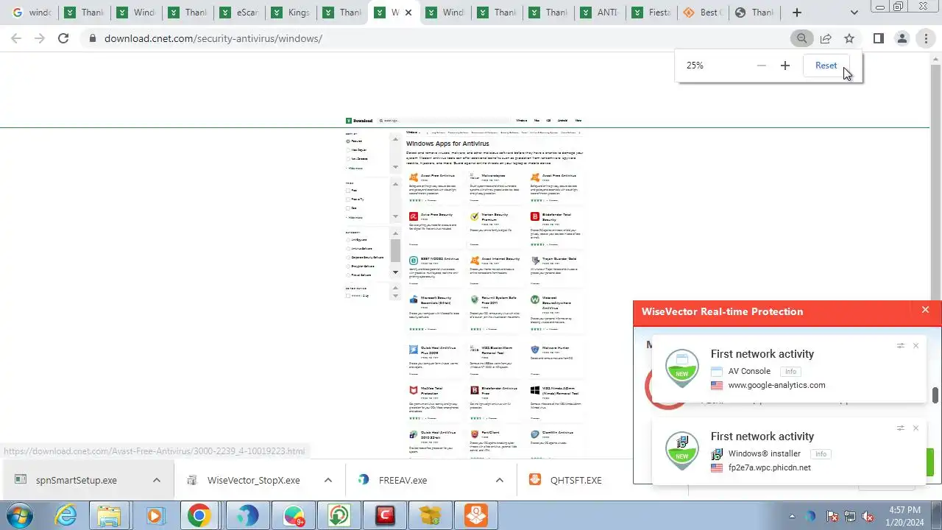
Task: Select the New Releases sort radio button
Action: click(348, 158)
